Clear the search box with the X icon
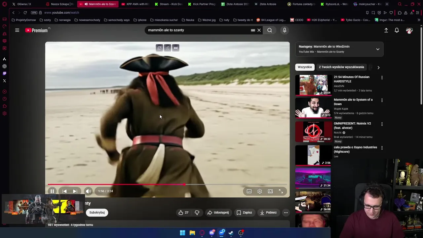This screenshot has height=238, width=423. pyautogui.click(x=259, y=30)
